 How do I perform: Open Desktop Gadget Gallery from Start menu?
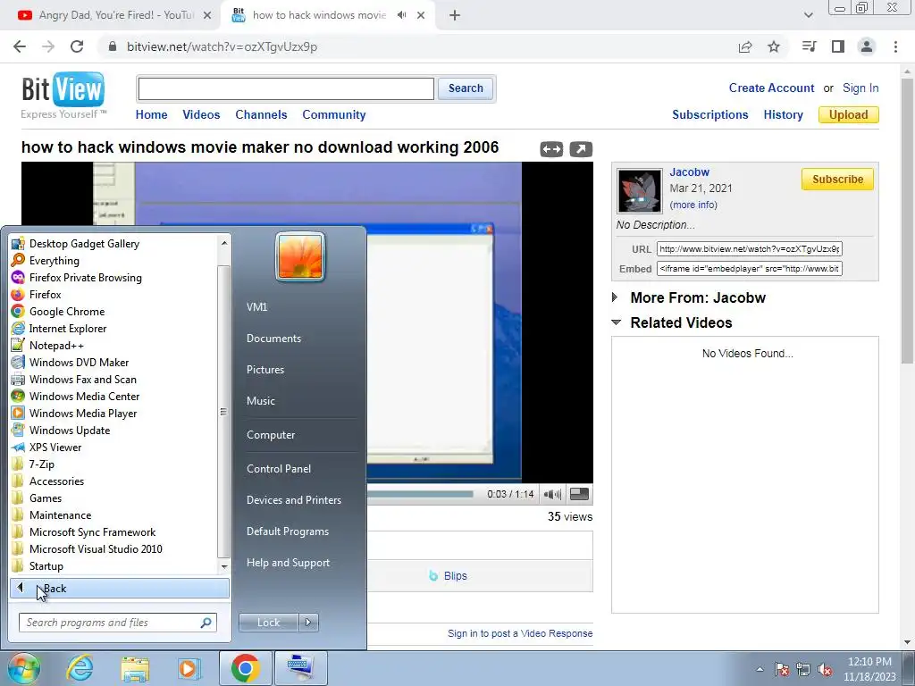coord(84,244)
